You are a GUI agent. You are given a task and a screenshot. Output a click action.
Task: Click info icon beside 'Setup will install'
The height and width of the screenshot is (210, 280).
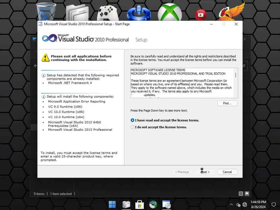tap(43, 97)
